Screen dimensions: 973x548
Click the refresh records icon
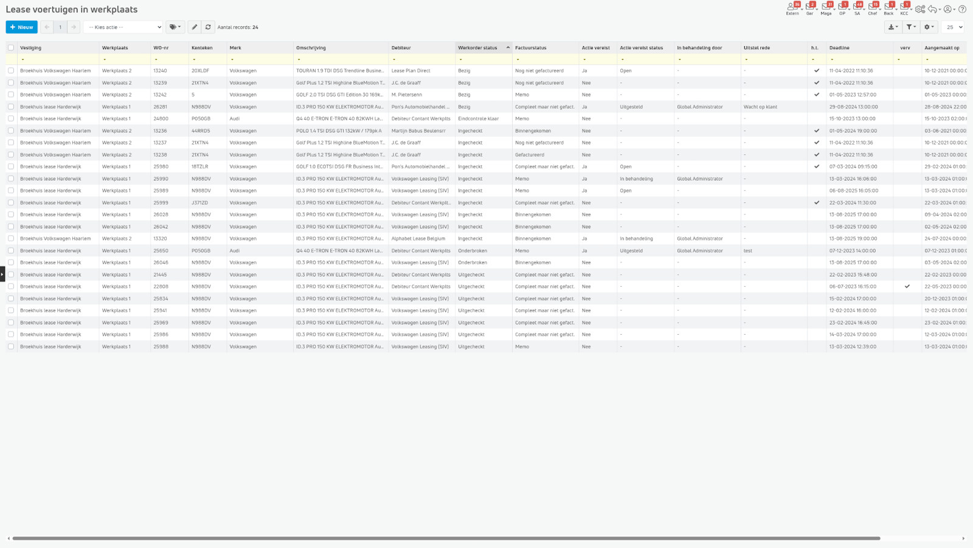208,27
